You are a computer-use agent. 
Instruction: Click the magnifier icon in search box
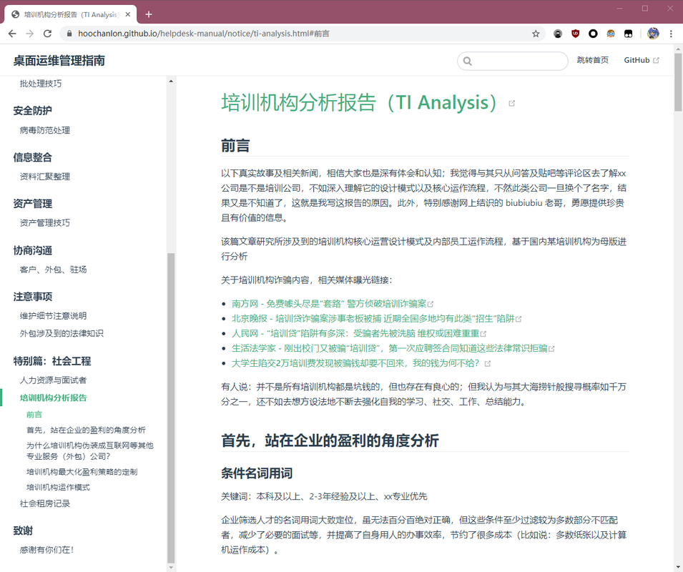point(468,61)
